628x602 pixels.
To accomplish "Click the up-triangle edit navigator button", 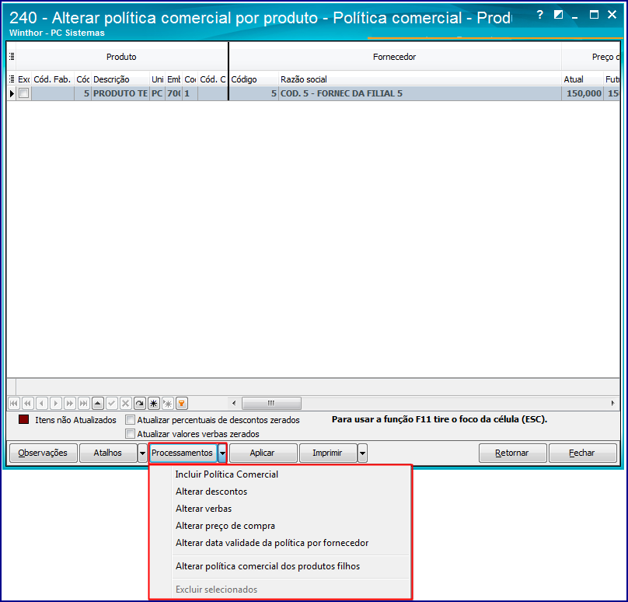I will 98,403.
